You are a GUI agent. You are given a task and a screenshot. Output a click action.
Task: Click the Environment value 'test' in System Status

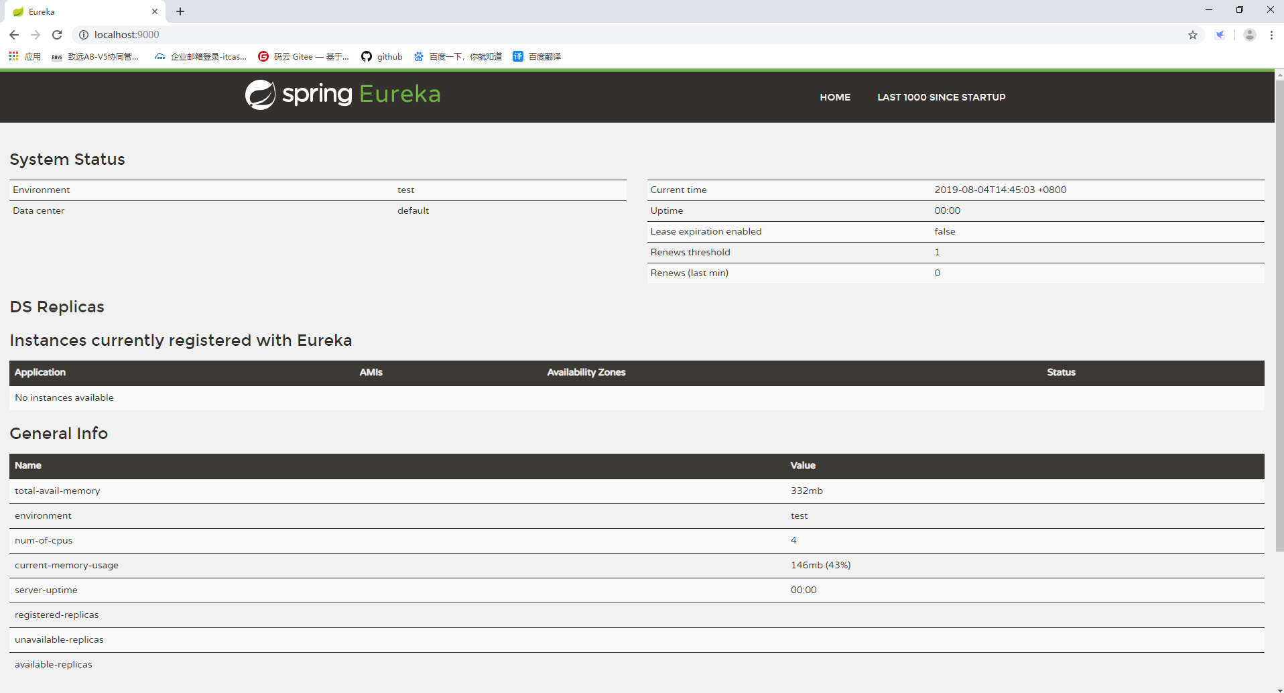point(406,190)
